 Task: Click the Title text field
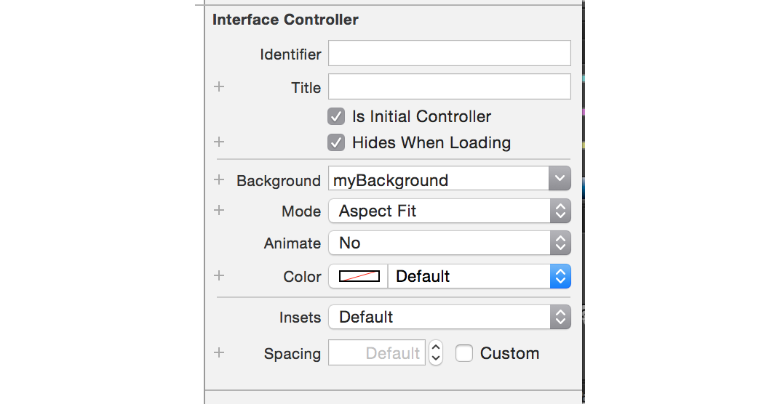(x=449, y=87)
